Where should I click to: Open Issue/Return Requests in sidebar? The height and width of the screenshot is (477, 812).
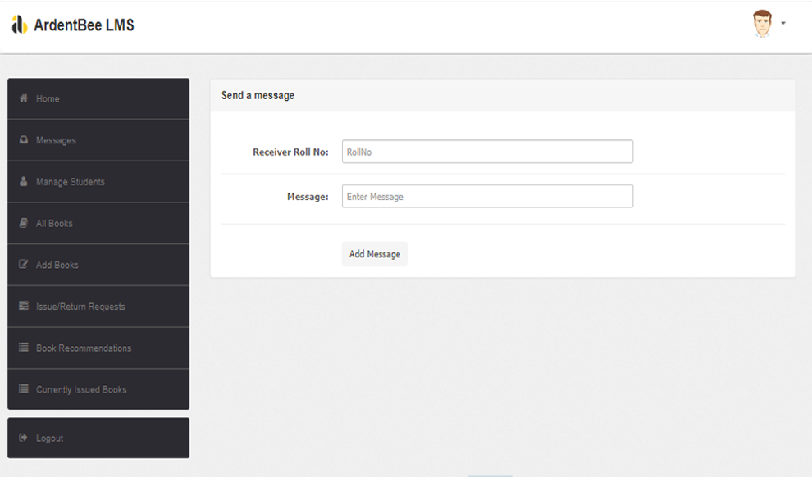click(x=80, y=307)
